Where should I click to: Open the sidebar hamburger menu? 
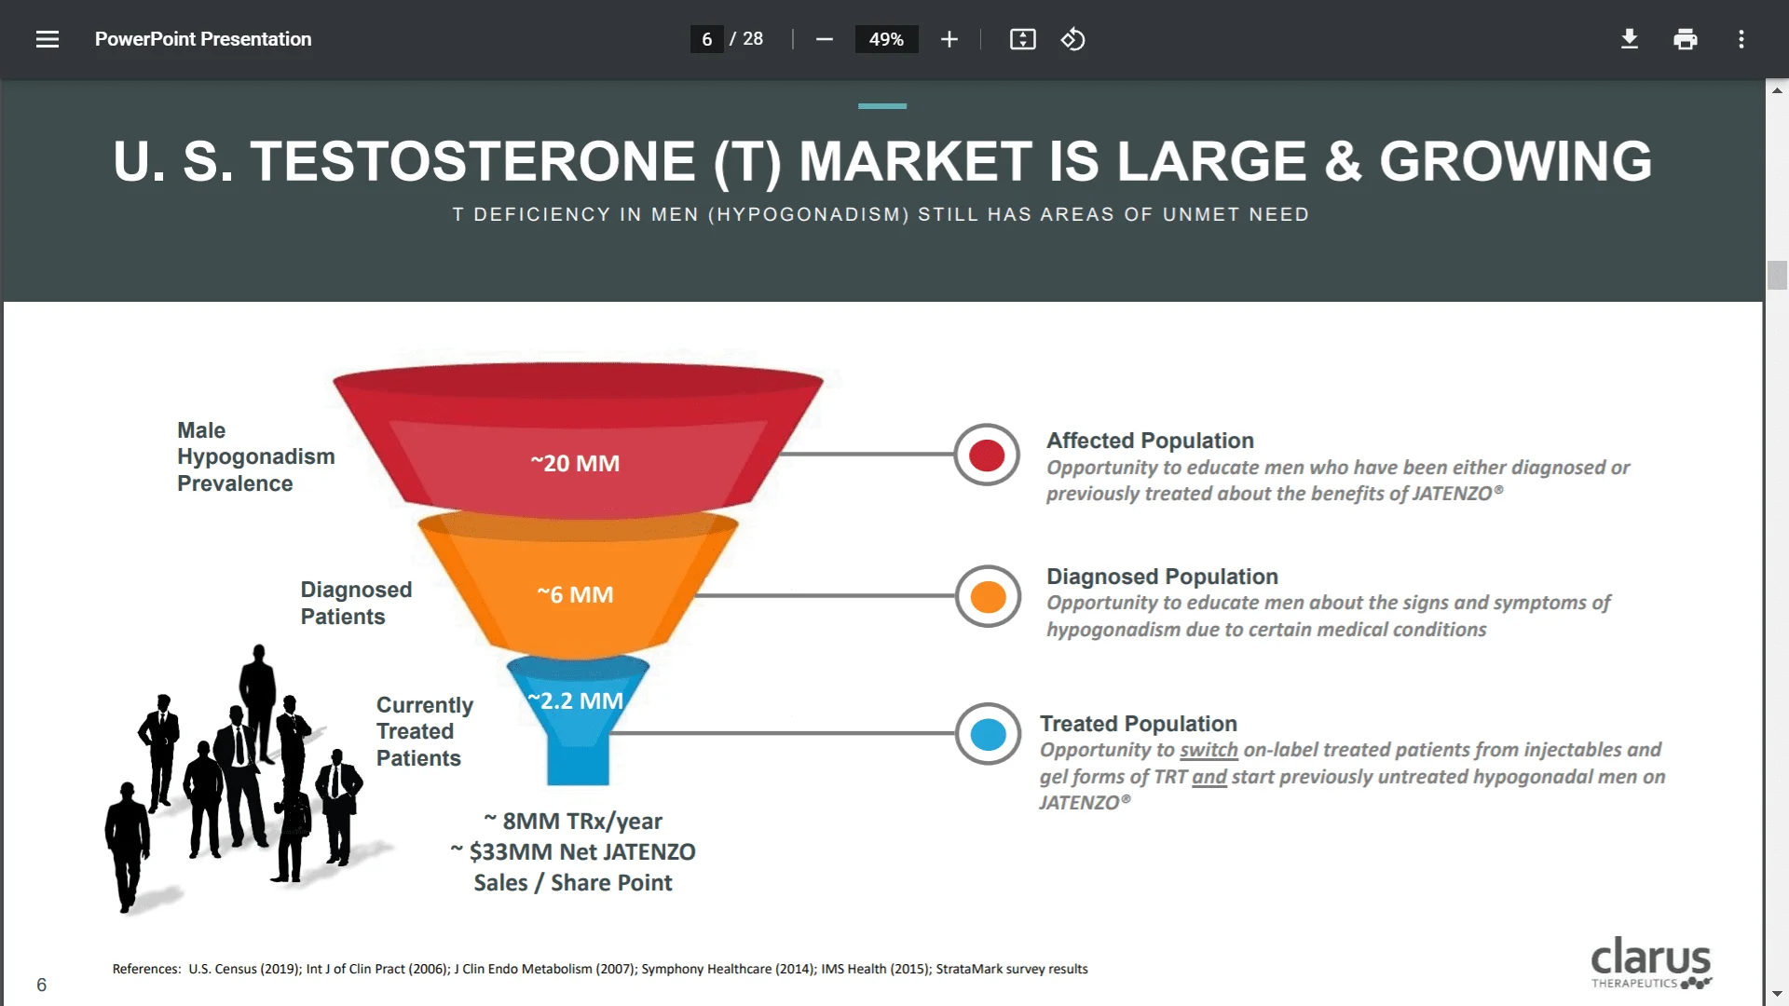pos(48,39)
